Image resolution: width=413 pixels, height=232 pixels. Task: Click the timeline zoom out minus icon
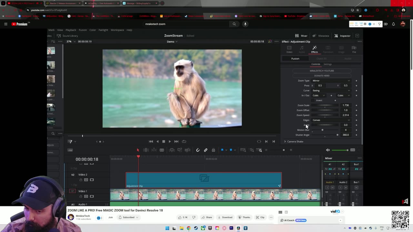(x=266, y=150)
